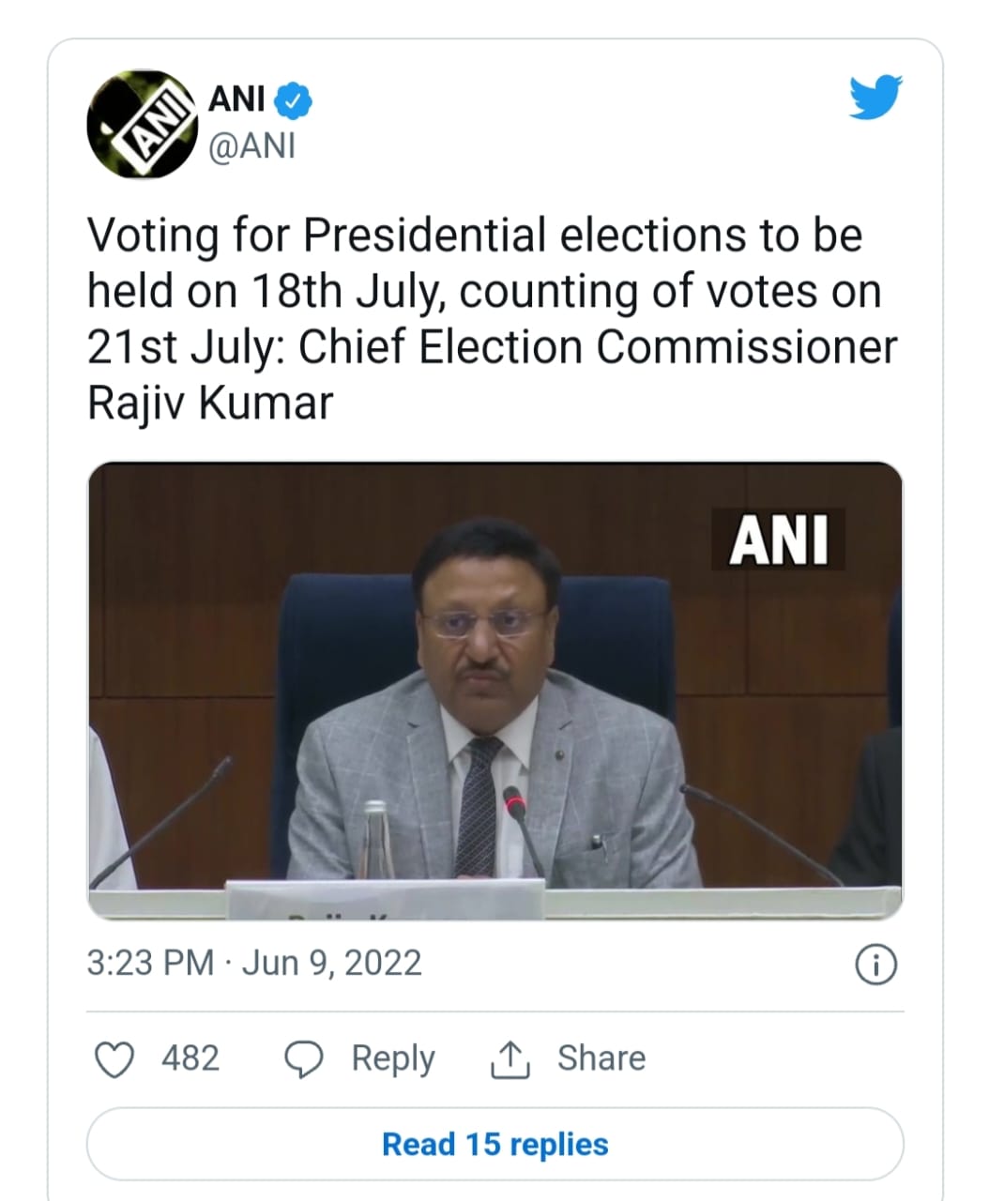Click the ANI watermark on video
Image resolution: width=989 pixels, height=1201 pixels.
(x=778, y=540)
